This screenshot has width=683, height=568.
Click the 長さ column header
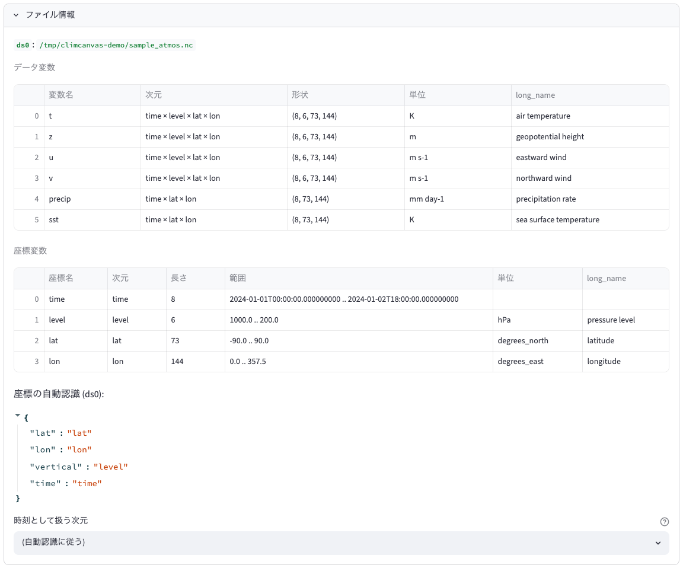pos(196,278)
